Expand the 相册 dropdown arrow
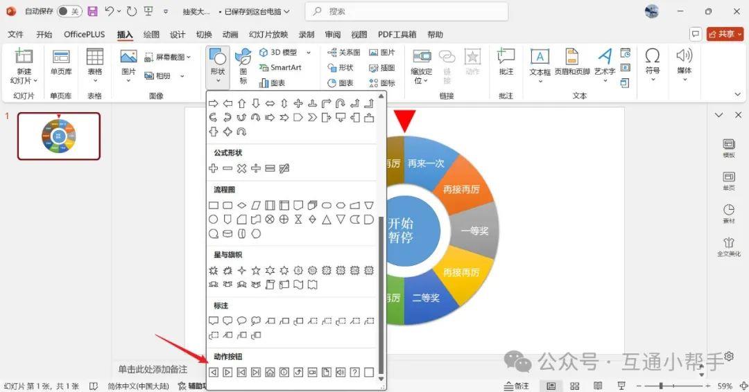Screen dimensions: 749x392 pos(182,75)
